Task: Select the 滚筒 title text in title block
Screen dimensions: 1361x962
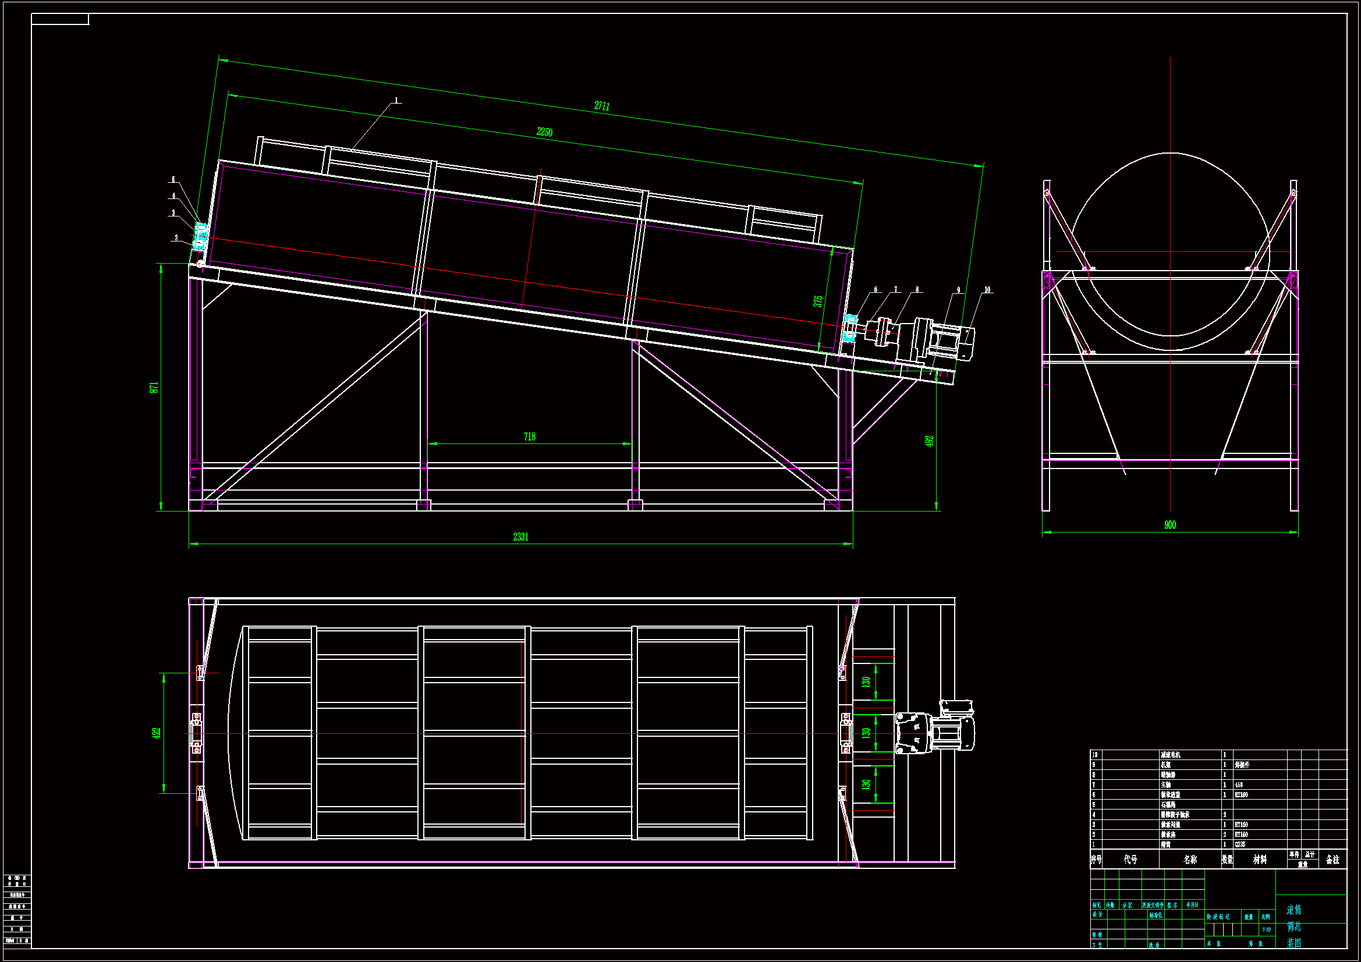Action: point(1293,910)
